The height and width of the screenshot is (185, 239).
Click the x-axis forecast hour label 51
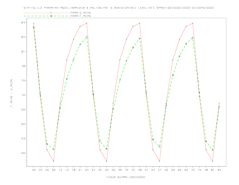146,170
